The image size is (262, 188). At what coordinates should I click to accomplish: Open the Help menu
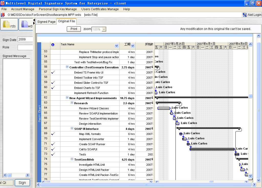(x=126, y=9)
